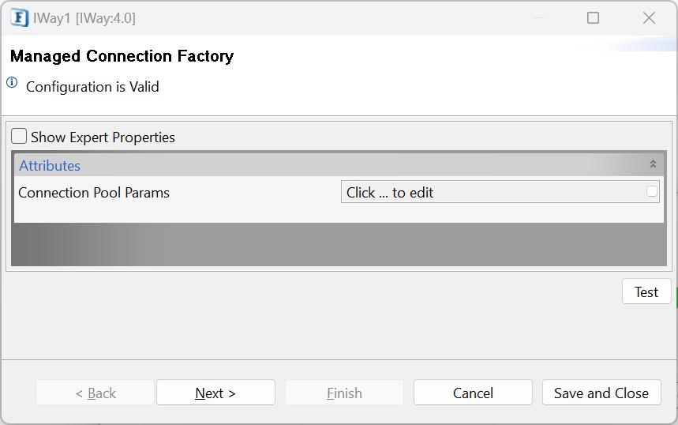Go to the next page with Next >

pos(215,393)
